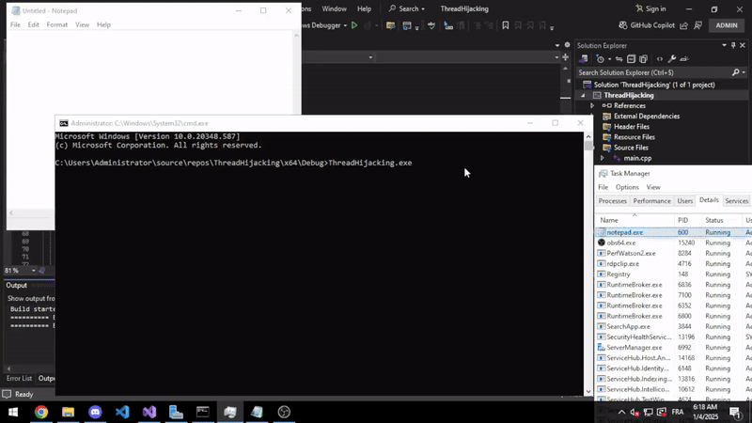
Task: Click pending changes filter clock icon
Action: [600, 59]
